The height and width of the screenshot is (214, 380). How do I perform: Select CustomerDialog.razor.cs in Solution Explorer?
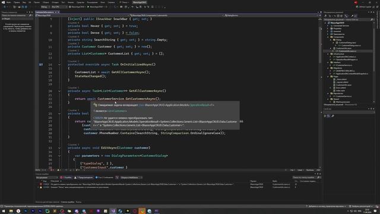click(351, 45)
